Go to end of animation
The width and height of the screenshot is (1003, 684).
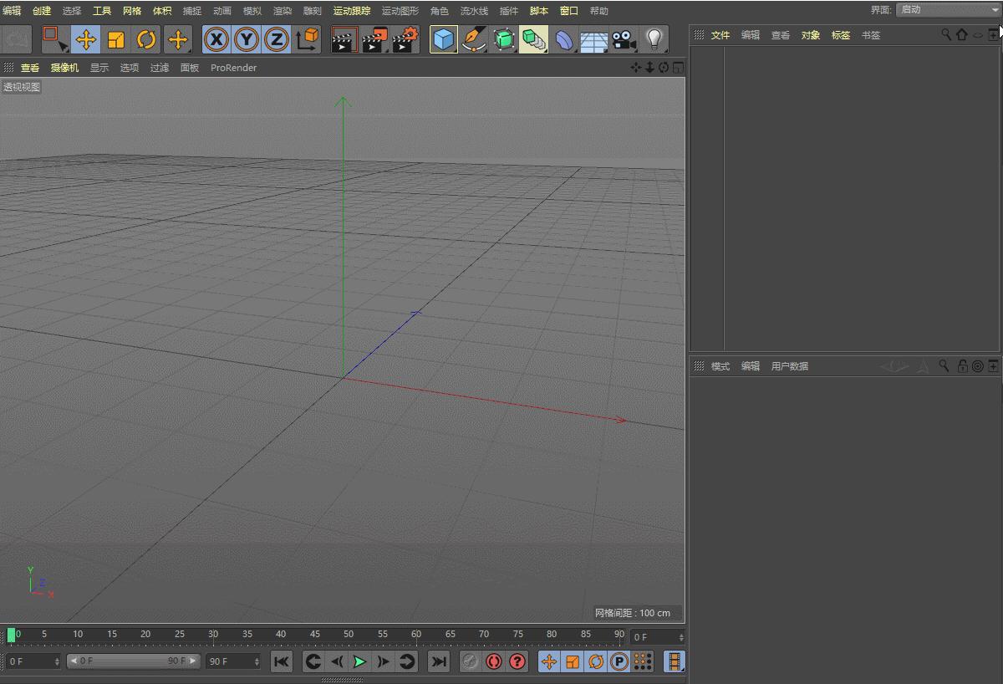click(x=438, y=661)
